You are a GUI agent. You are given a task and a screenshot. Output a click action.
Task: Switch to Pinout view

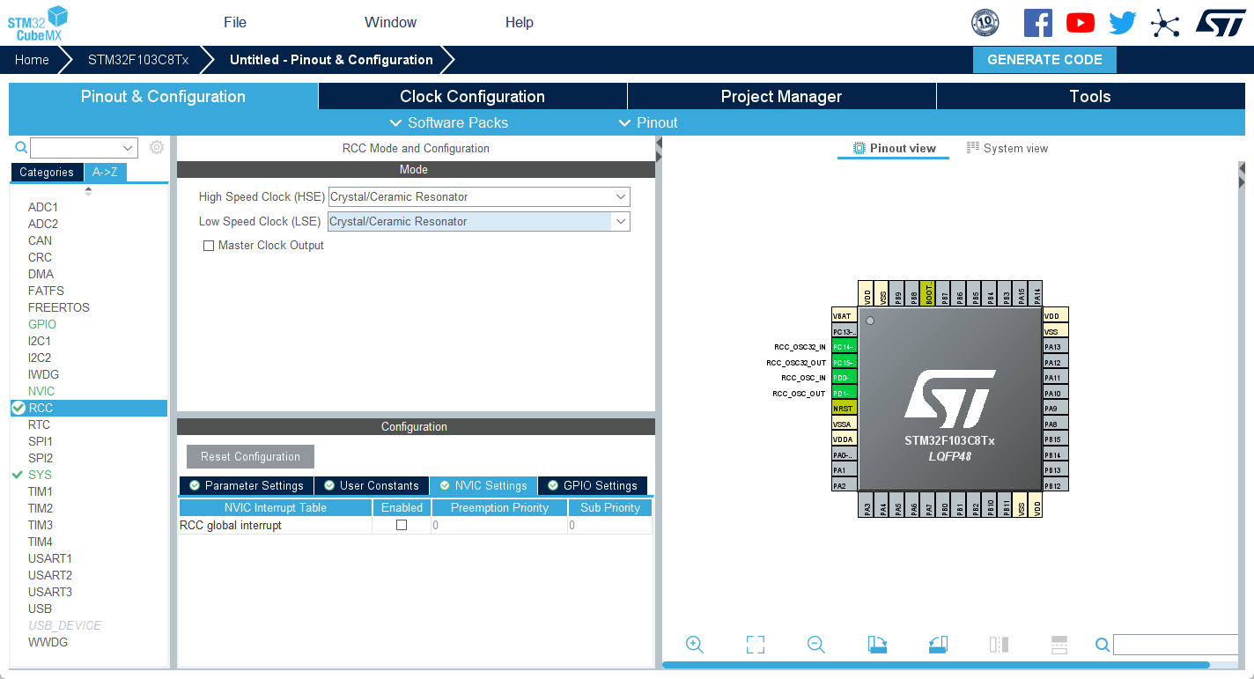895,148
